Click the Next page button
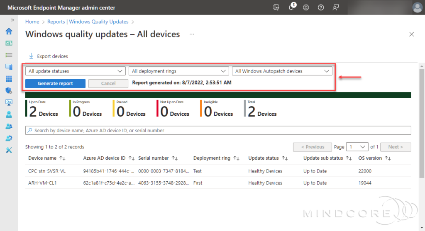 coord(396,147)
